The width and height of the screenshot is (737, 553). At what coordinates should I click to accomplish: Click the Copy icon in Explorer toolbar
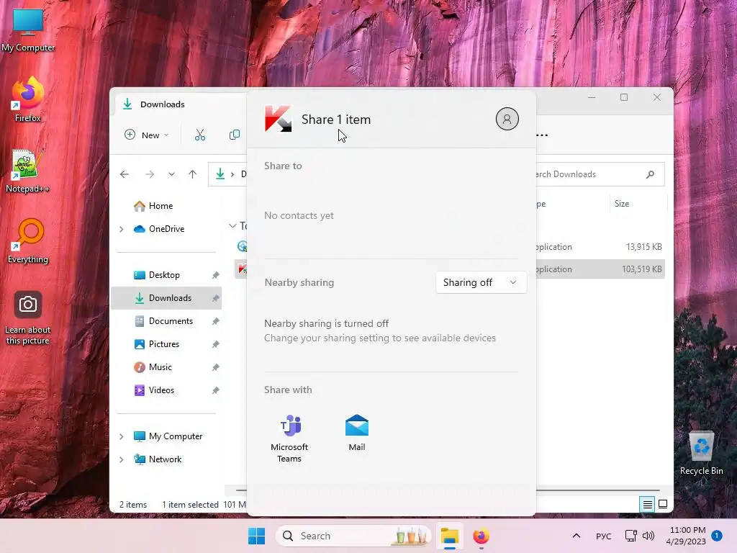pyautogui.click(x=234, y=135)
